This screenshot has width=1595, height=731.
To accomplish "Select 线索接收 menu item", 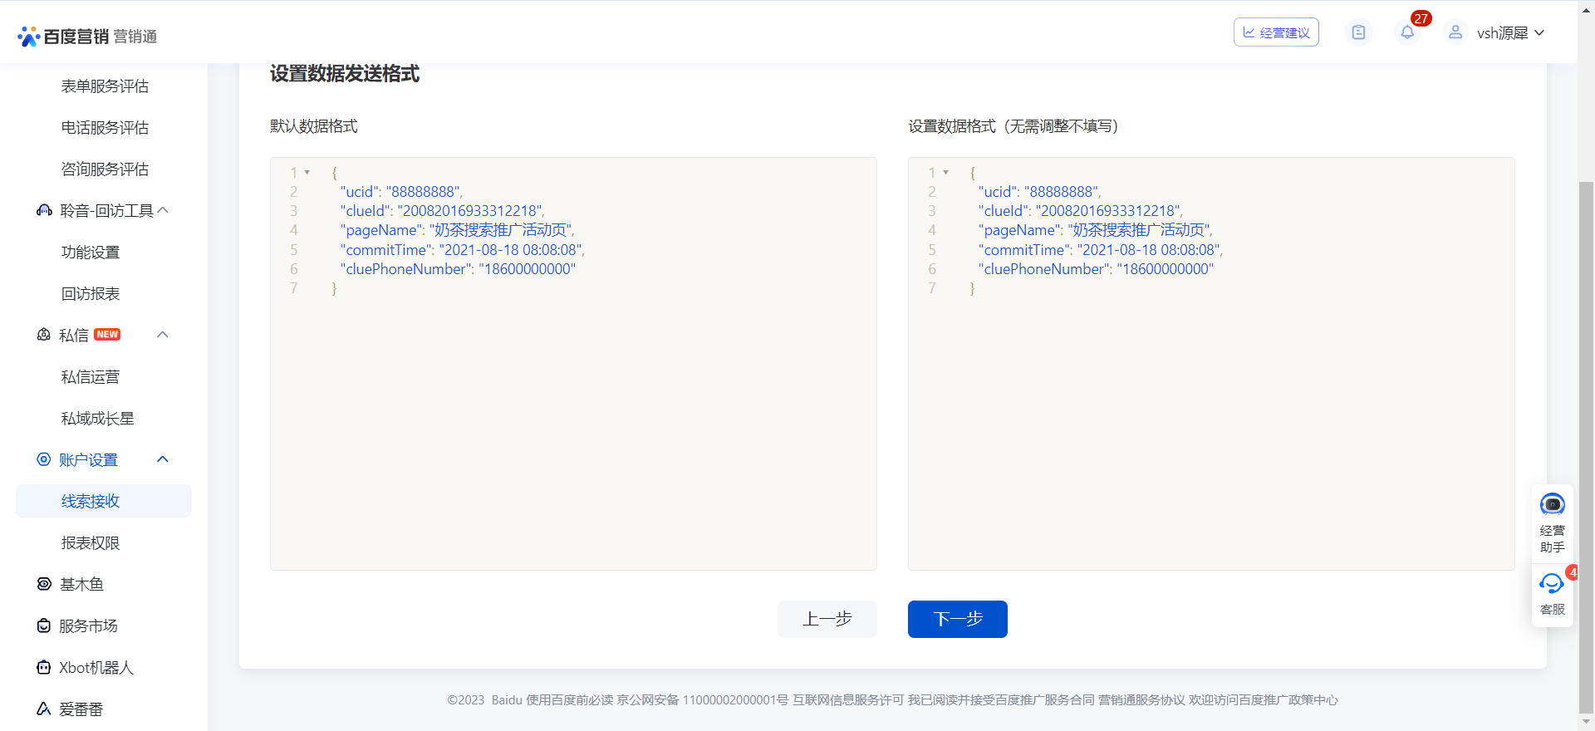I will pyautogui.click(x=104, y=501).
